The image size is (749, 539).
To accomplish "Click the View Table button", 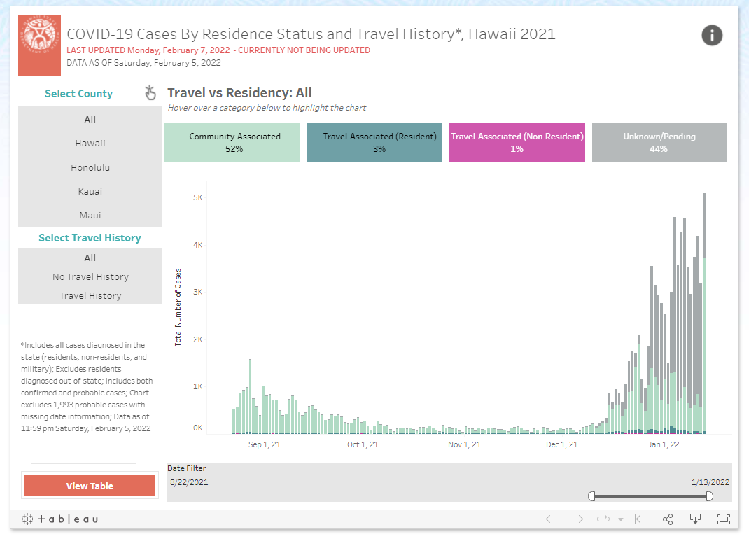I will tap(90, 485).
